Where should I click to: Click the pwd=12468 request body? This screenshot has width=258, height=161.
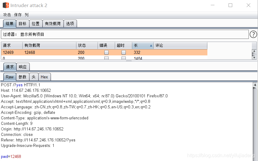(11, 157)
